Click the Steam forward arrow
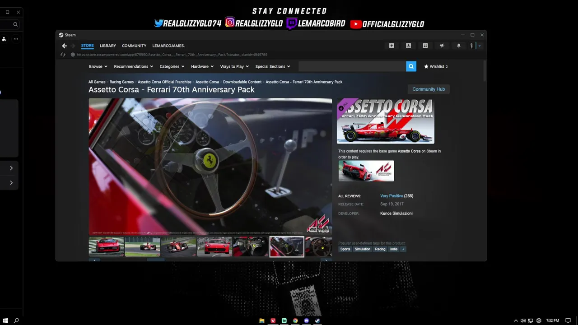 73,46
